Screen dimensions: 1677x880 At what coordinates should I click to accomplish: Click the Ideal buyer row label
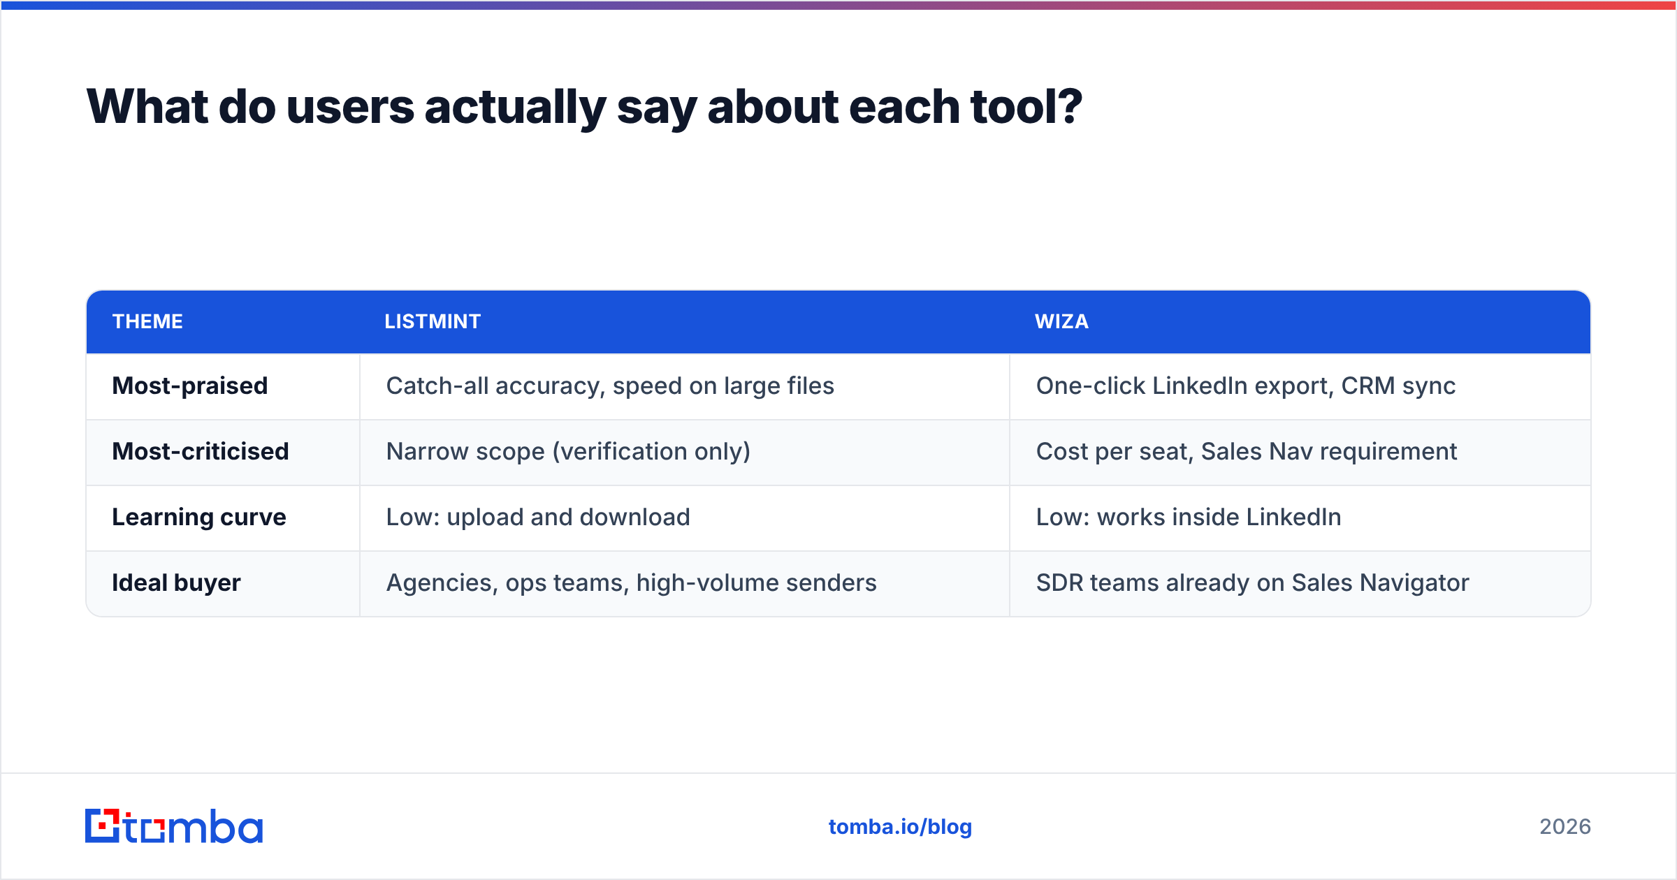[176, 582]
